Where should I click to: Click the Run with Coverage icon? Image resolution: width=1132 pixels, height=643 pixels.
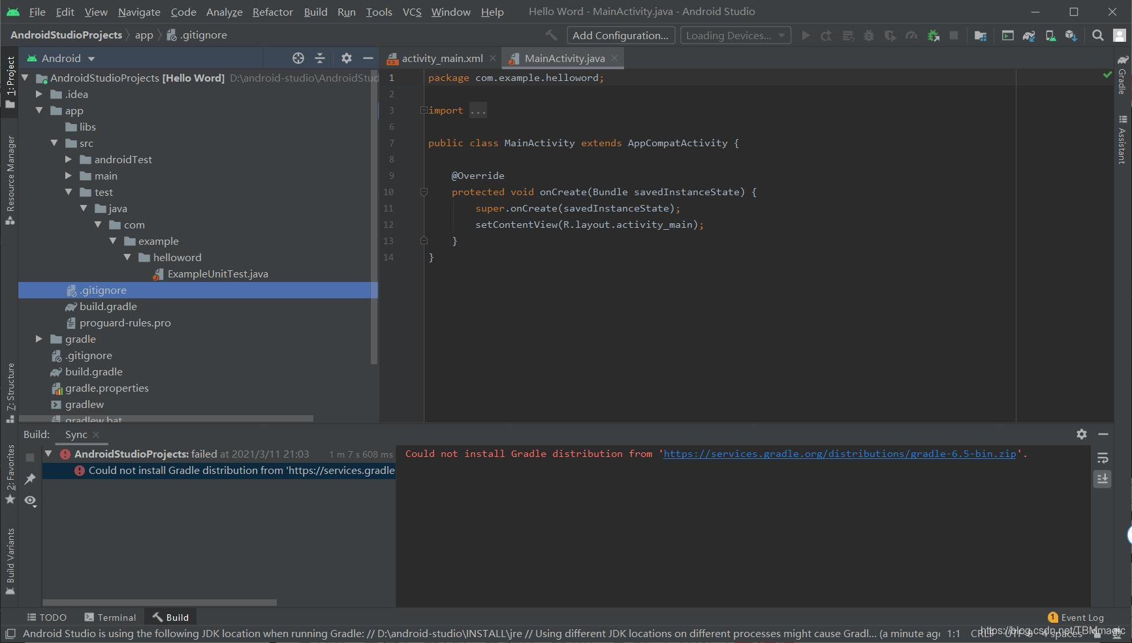(890, 35)
